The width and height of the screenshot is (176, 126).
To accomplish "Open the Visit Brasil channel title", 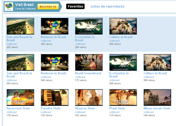I will (24, 5).
